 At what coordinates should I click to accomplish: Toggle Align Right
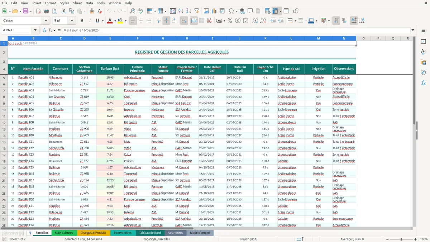tap(149, 21)
